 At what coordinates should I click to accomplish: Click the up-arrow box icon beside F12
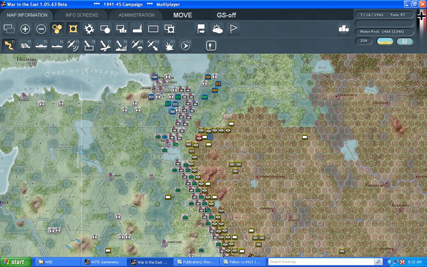click(211, 45)
